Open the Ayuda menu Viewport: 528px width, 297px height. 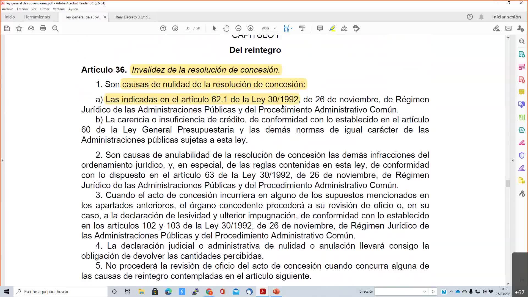(73, 9)
